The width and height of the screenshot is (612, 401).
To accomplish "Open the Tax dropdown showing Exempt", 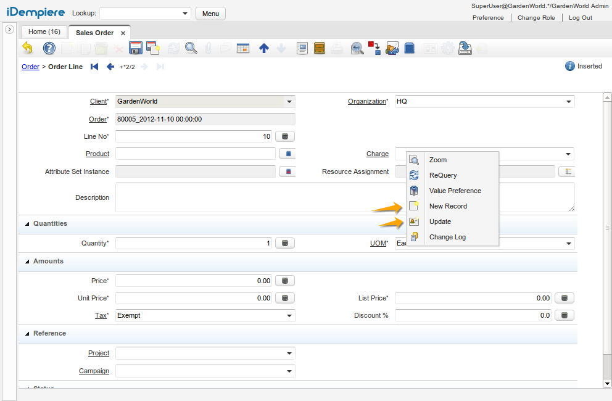I will coord(289,315).
